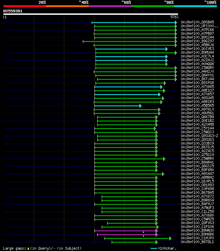Select the UniRef100_B6TJ44 label
The height and width of the screenshot is (251, 220).
click(197, 79)
